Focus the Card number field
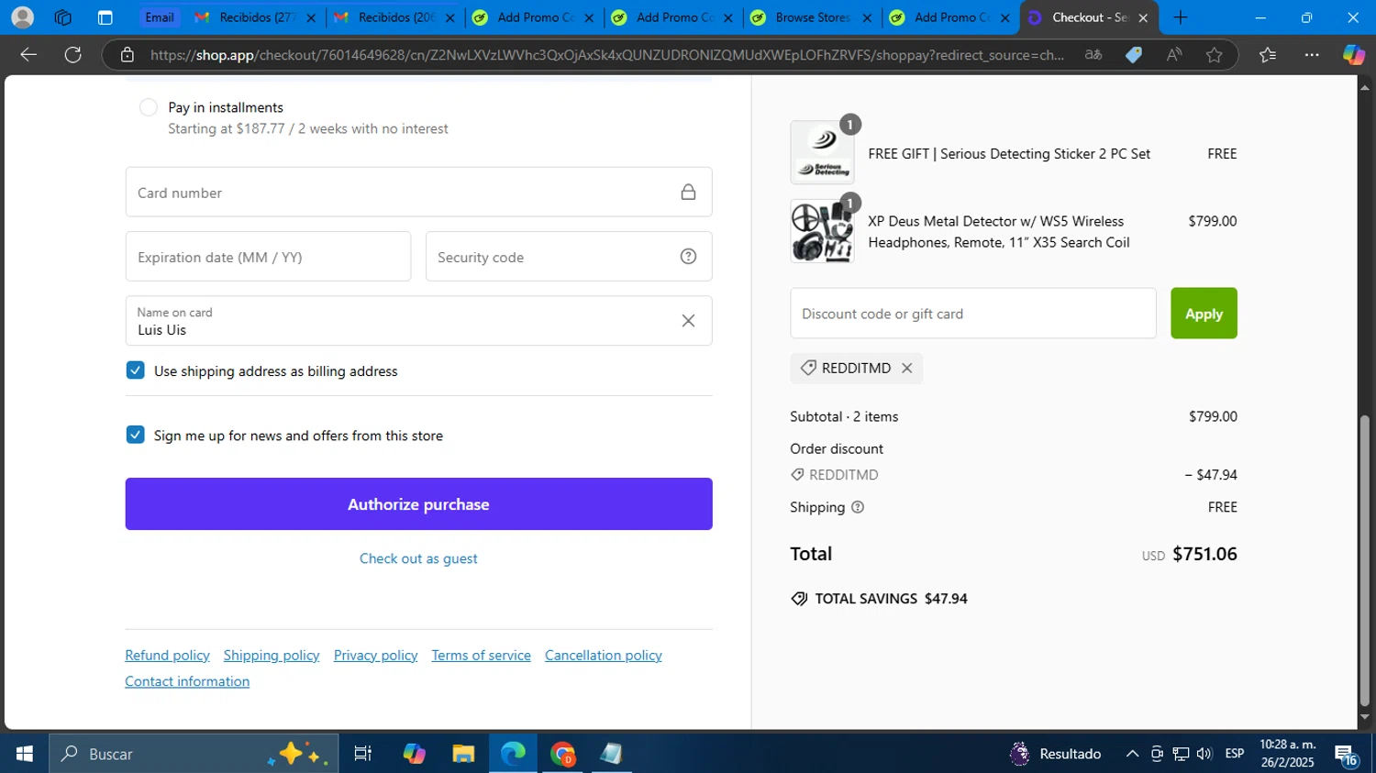Image resolution: width=1376 pixels, height=773 pixels. [x=418, y=193]
